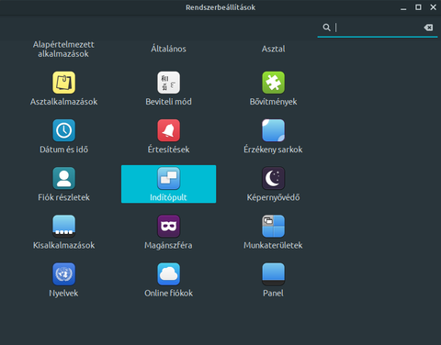Open Fiók részletek user icon
The image size is (441, 345).
click(x=63, y=178)
